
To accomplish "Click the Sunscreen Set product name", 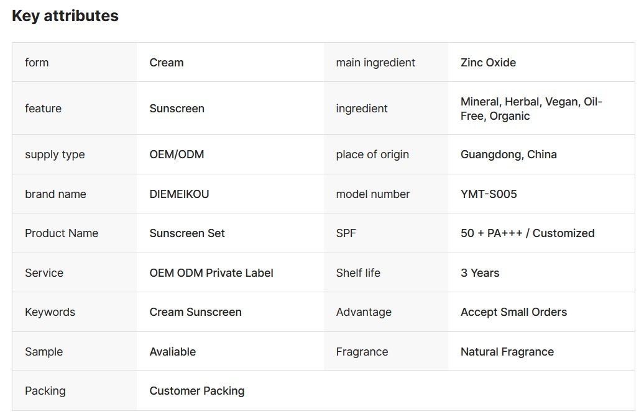I will pos(187,233).
